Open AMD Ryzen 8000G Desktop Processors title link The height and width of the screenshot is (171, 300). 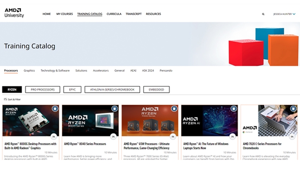(x=30, y=146)
